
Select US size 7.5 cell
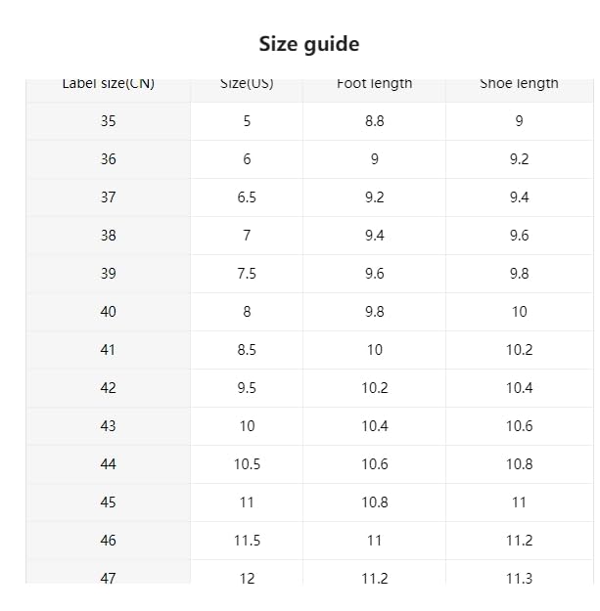pyautogui.click(x=247, y=274)
